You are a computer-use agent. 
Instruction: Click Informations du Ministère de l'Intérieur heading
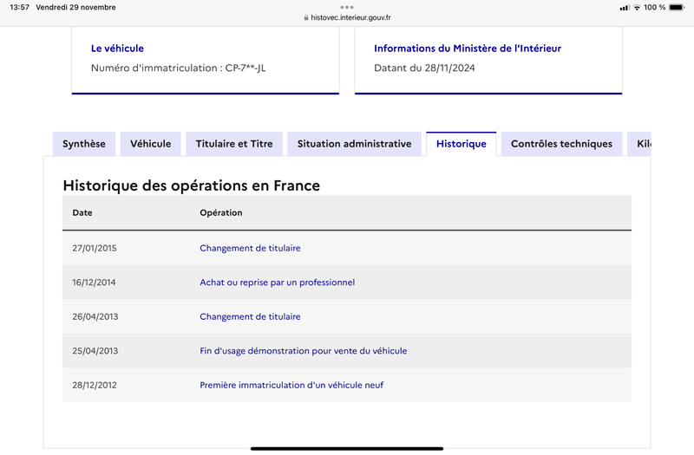[468, 49]
